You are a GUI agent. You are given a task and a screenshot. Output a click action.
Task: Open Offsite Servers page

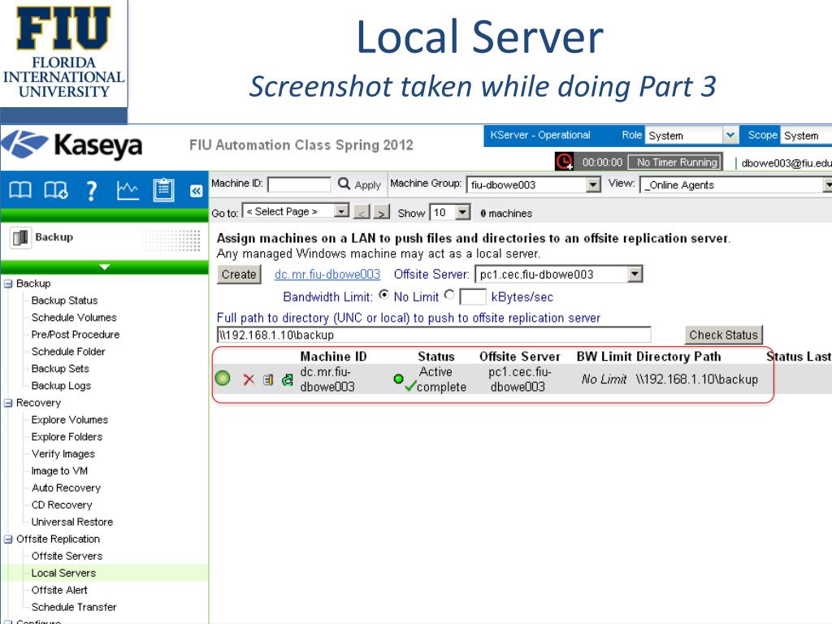click(67, 556)
